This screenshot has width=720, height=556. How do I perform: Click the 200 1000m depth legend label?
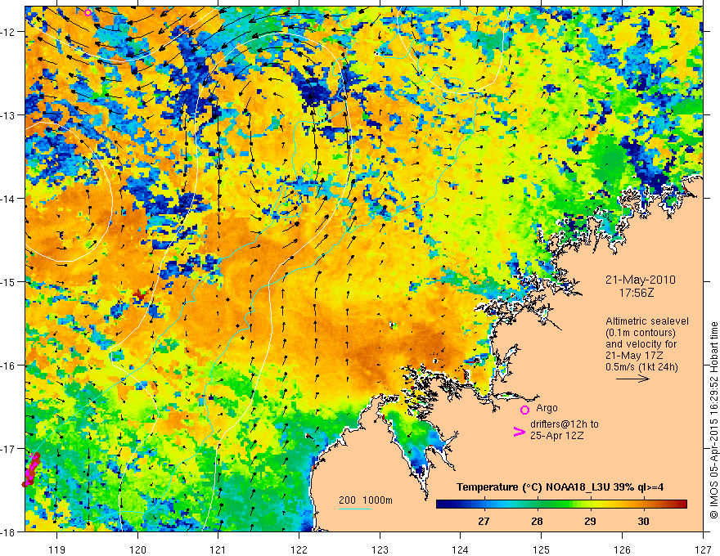(366, 500)
